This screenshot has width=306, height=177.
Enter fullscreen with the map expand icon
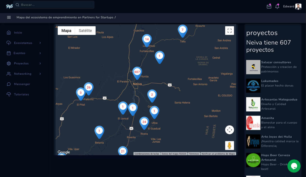[229, 30]
